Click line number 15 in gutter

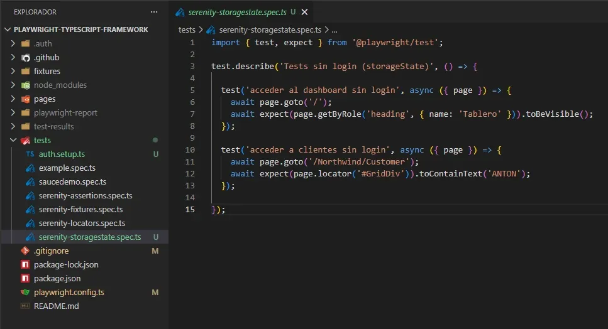pyautogui.click(x=190, y=210)
